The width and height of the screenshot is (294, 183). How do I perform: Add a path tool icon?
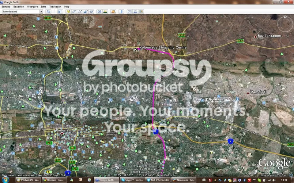(x=80, y=12)
